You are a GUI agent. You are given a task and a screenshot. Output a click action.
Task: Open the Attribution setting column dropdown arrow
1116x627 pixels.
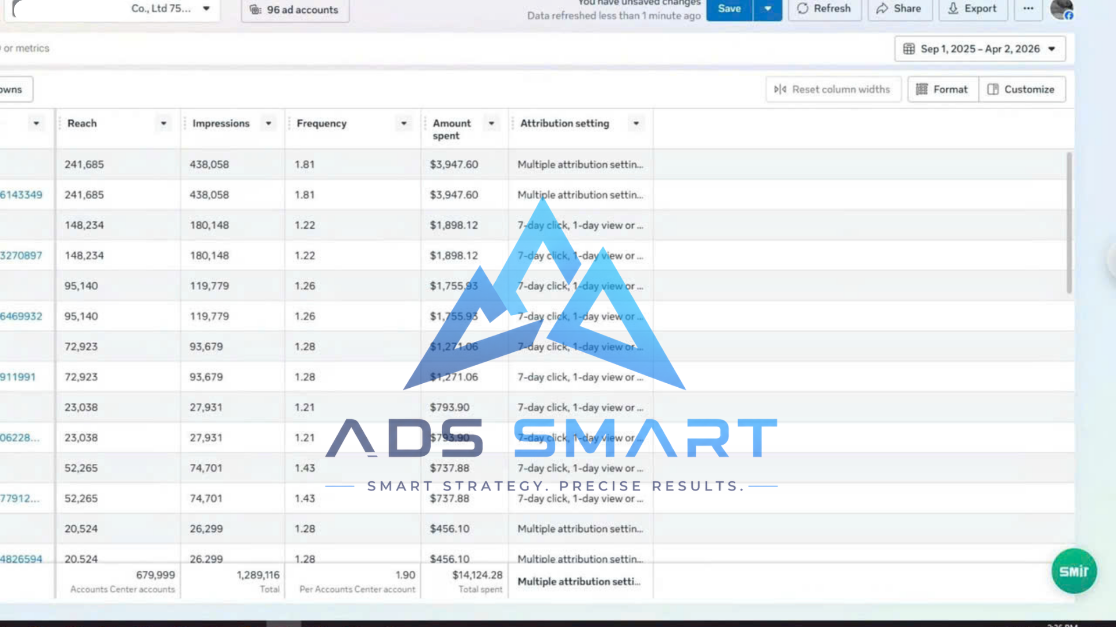coord(636,123)
